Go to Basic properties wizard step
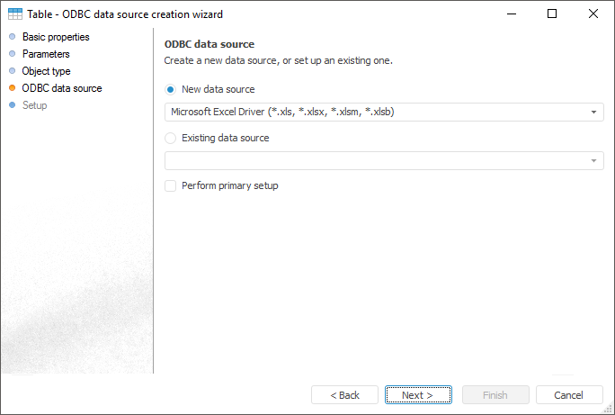Screen dimensions: 615x415 (x=56, y=37)
